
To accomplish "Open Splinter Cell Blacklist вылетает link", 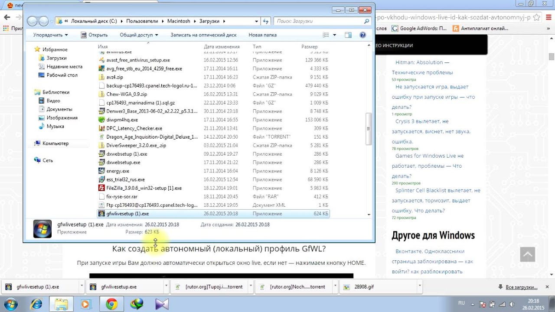I will coord(436,201).
